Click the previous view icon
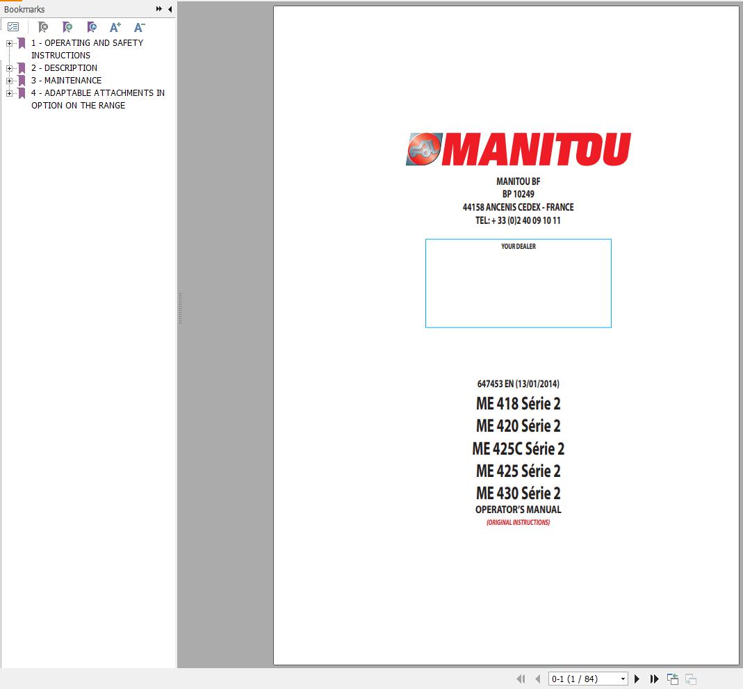Image resolution: width=743 pixels, height=689 pixels. (672, 679)
